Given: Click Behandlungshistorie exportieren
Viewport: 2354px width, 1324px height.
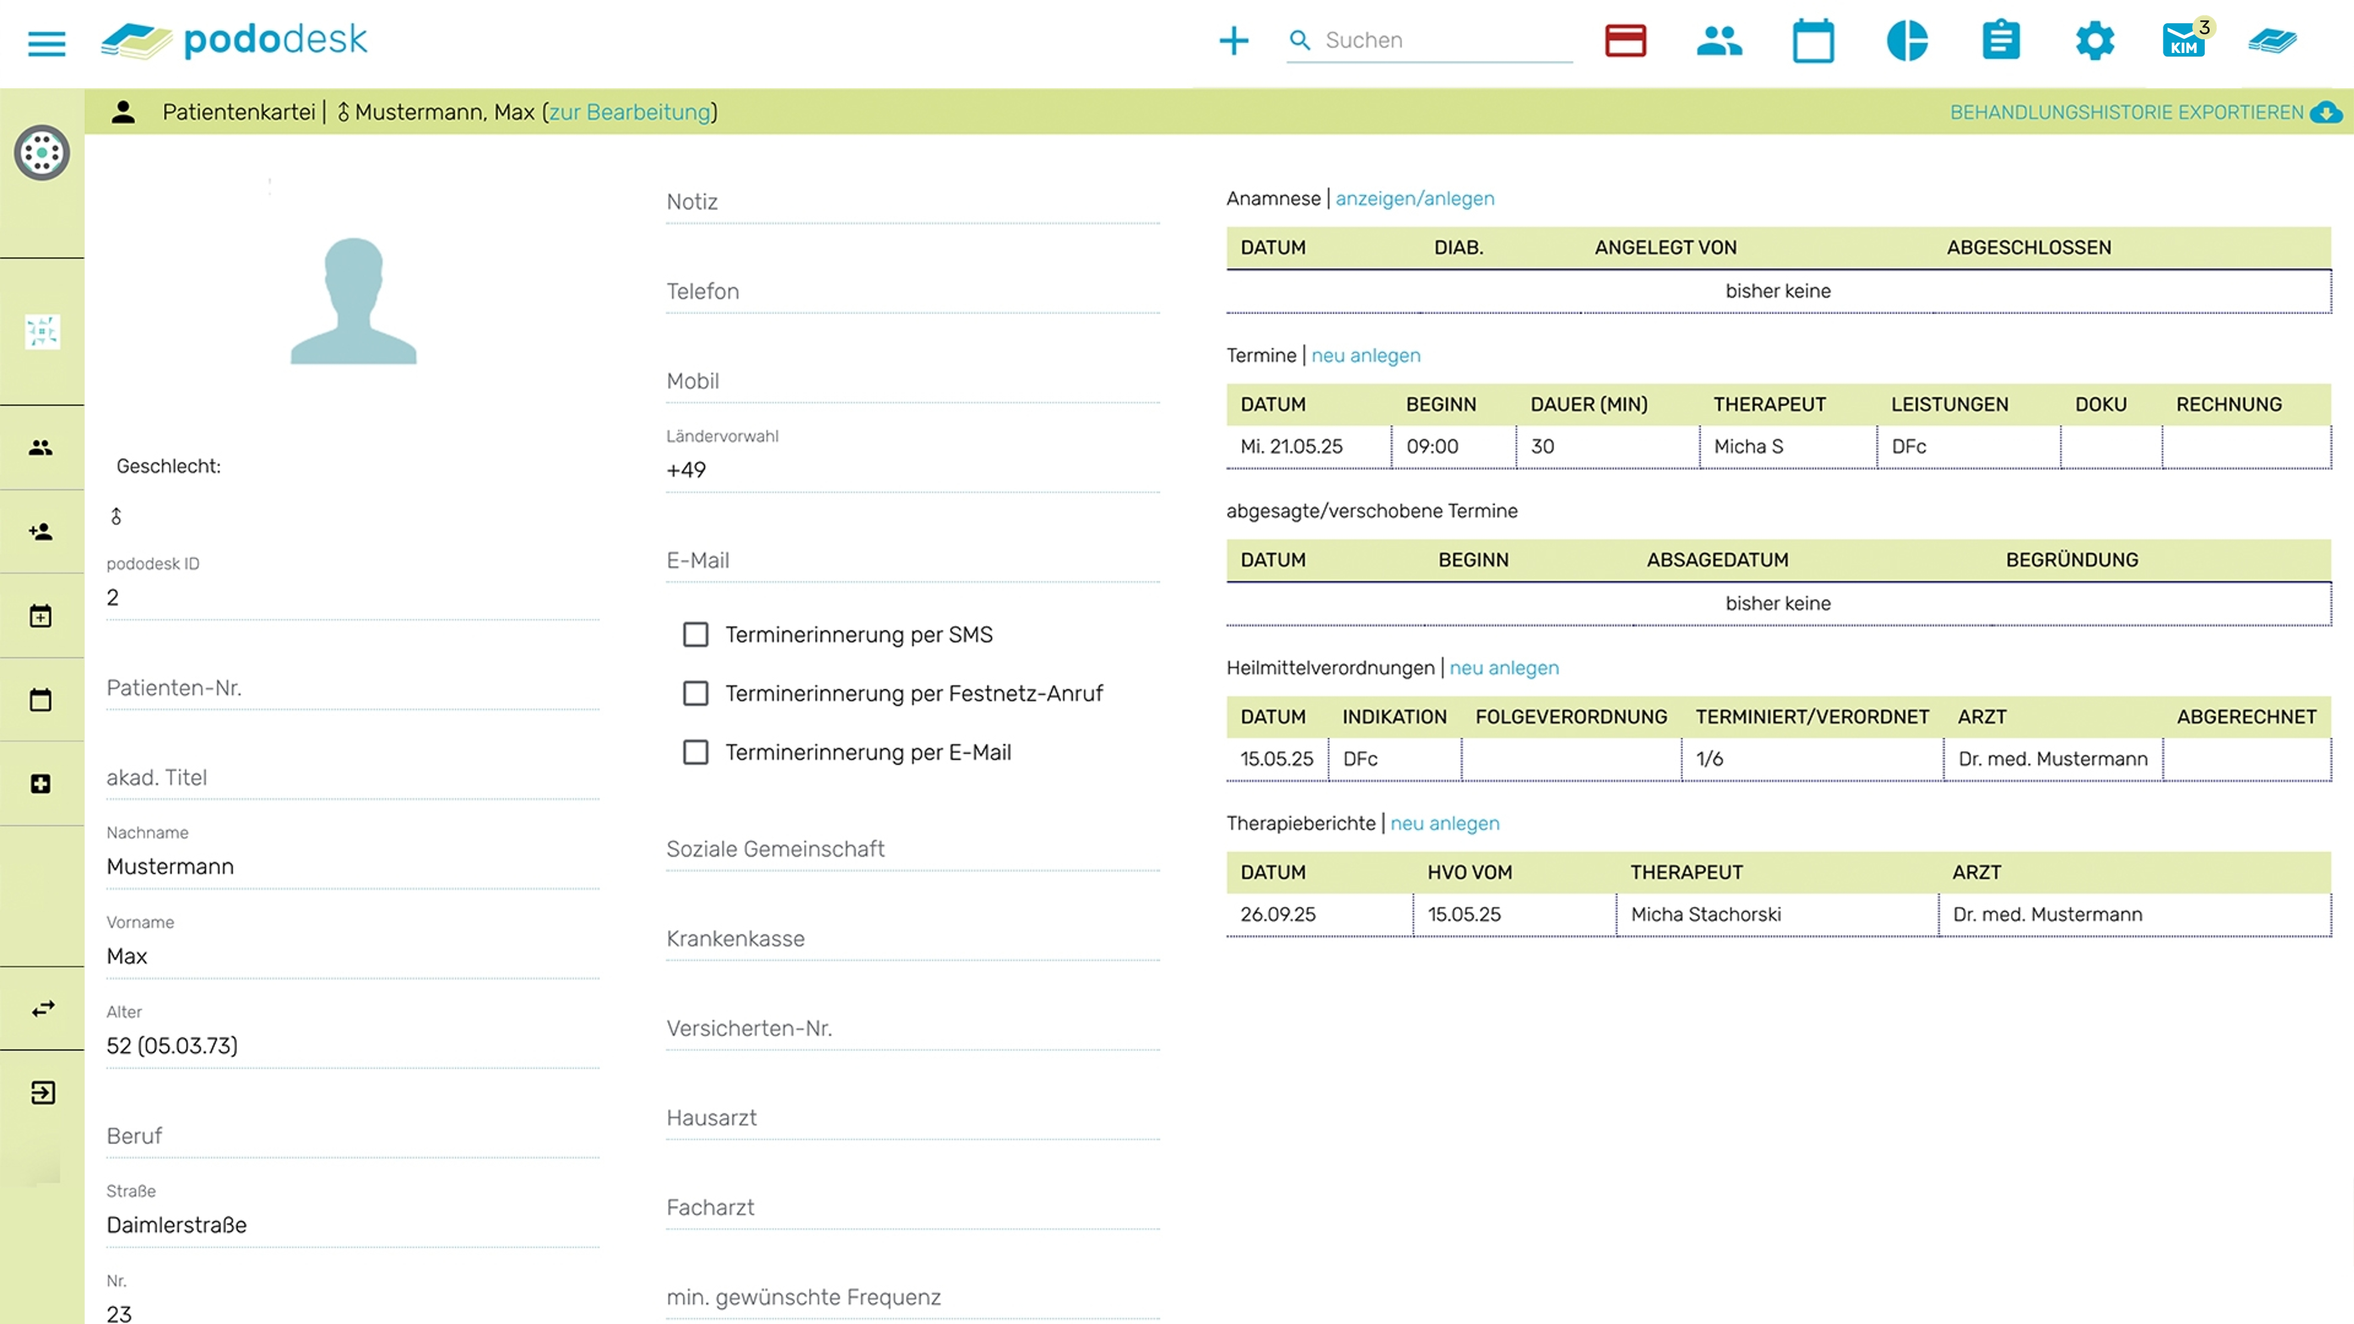Looking at the screenshot, I should coord(2126,112).
